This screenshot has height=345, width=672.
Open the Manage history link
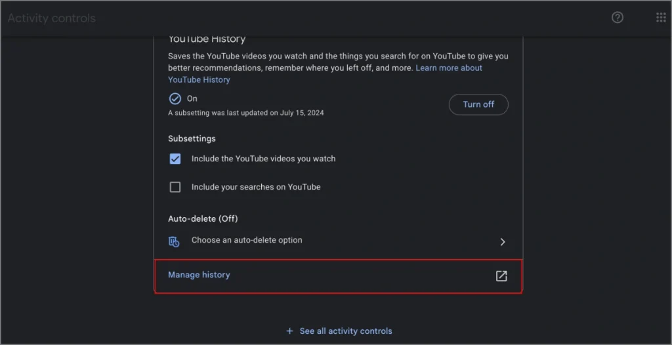[x=199, y=275]
